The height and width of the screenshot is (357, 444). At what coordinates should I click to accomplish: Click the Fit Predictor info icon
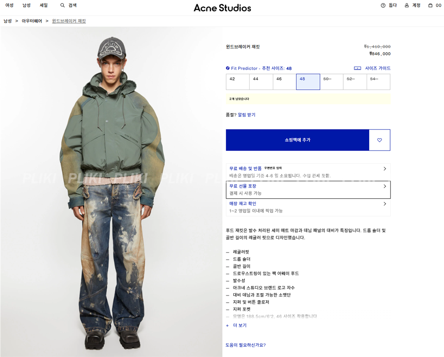(x=228, y=68)
